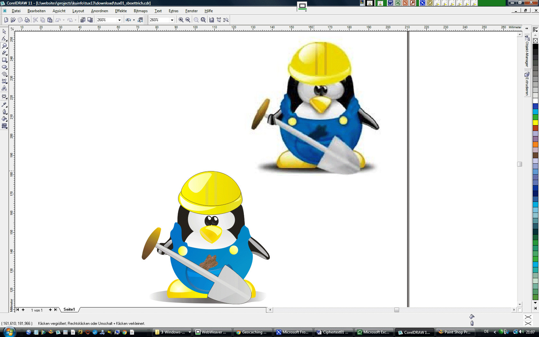This screenshot has height=337, width=539.
Task: Select the Pick (arrow) tool
Action: 4,31
